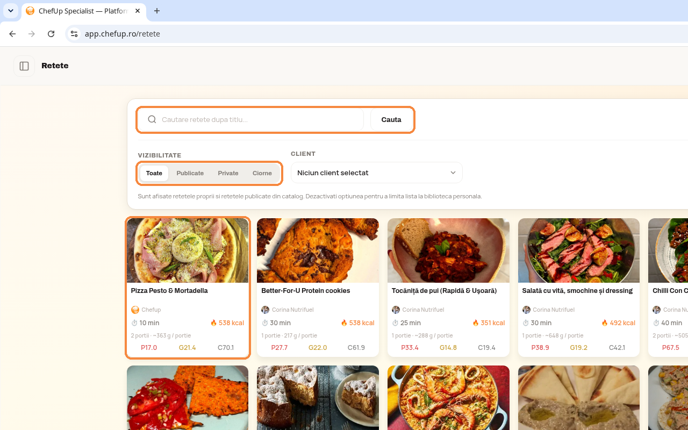The image size is (688, 430).
Task: Close the ChefUp Specialist tab
Action: coord(138,11)
